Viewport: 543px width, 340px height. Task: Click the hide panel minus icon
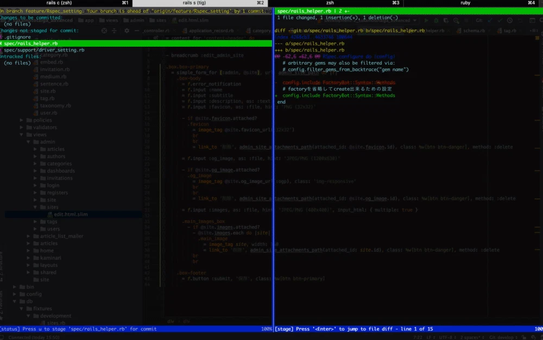(x=137, y=30)
